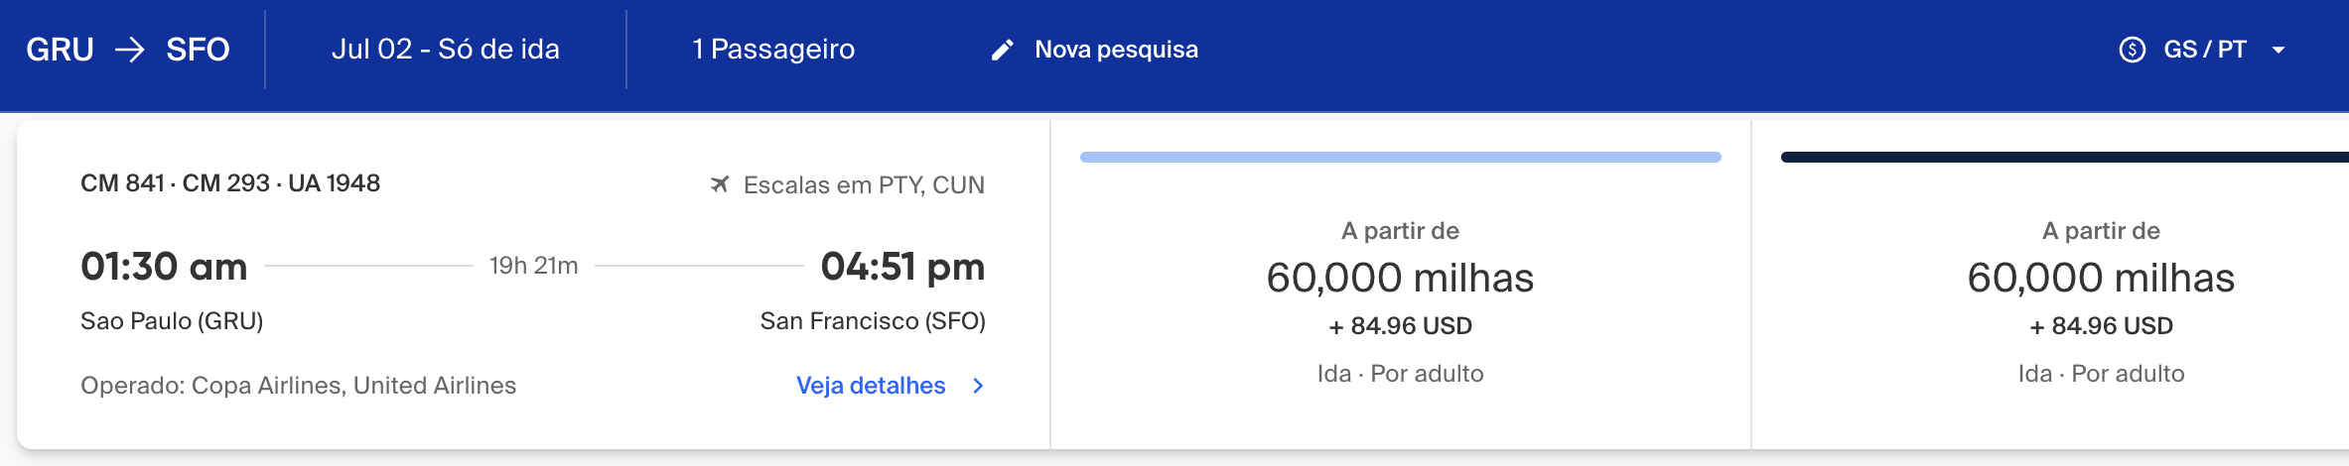Open the GS / PT dropdown arrow
This screenshot has width=2349, height=466.
(x=2279, y=50)
